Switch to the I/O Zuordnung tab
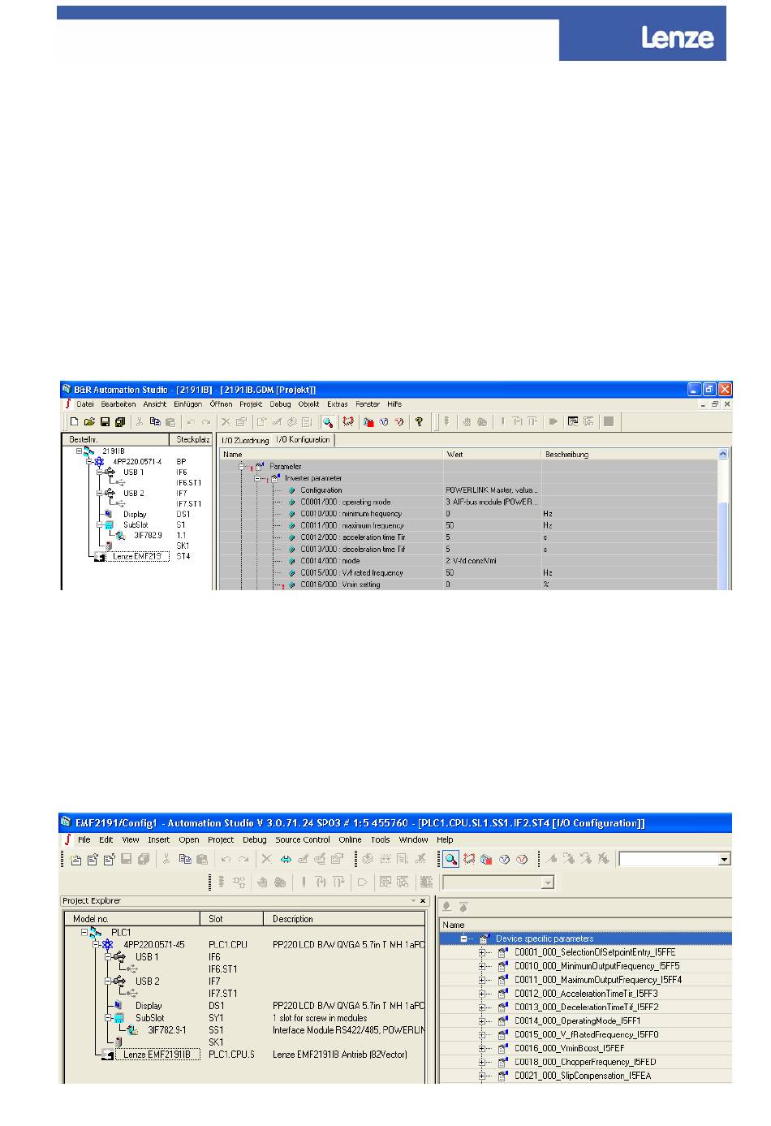771x1126 pixels. click(x=245, y=440)
